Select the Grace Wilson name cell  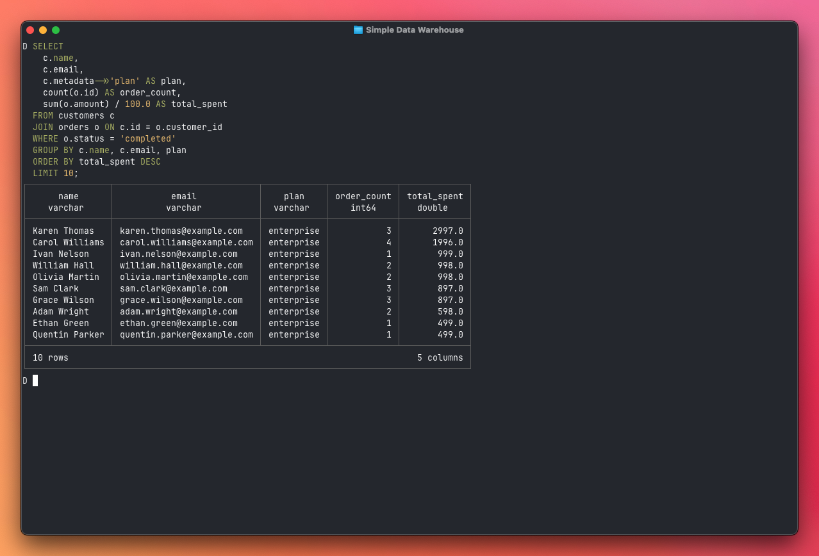click(63, 300)
